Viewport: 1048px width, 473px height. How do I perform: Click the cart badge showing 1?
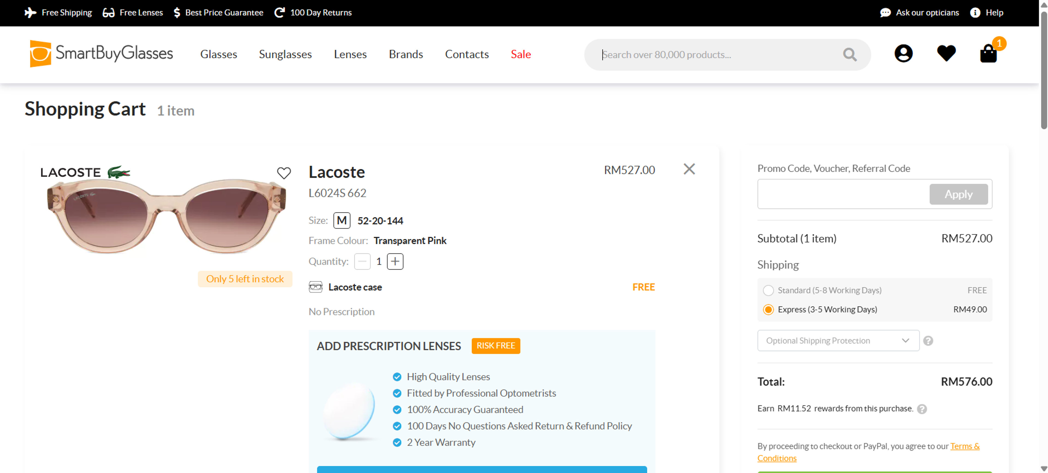[x=999, y=43]
